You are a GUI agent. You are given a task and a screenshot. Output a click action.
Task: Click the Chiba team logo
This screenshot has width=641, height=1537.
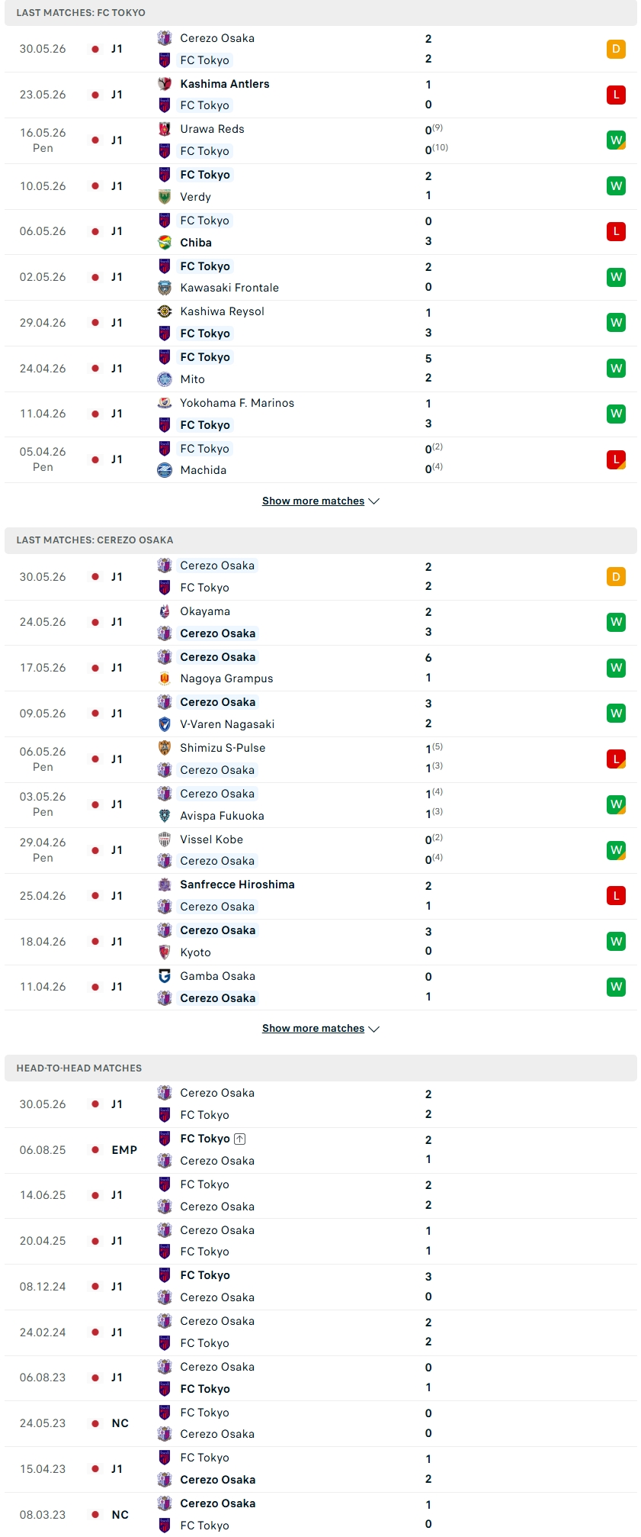point(165,243)
